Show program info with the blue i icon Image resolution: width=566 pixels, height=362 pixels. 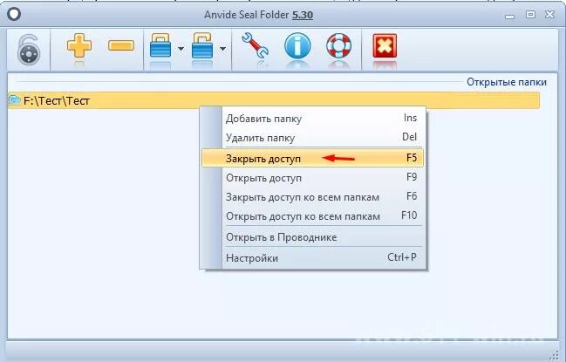click(x=297, y=46)
